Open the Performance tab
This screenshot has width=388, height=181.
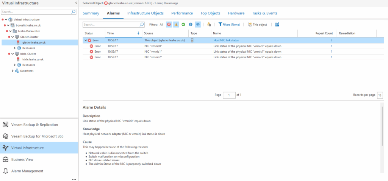pyautogui.click(x=182, y=13)
